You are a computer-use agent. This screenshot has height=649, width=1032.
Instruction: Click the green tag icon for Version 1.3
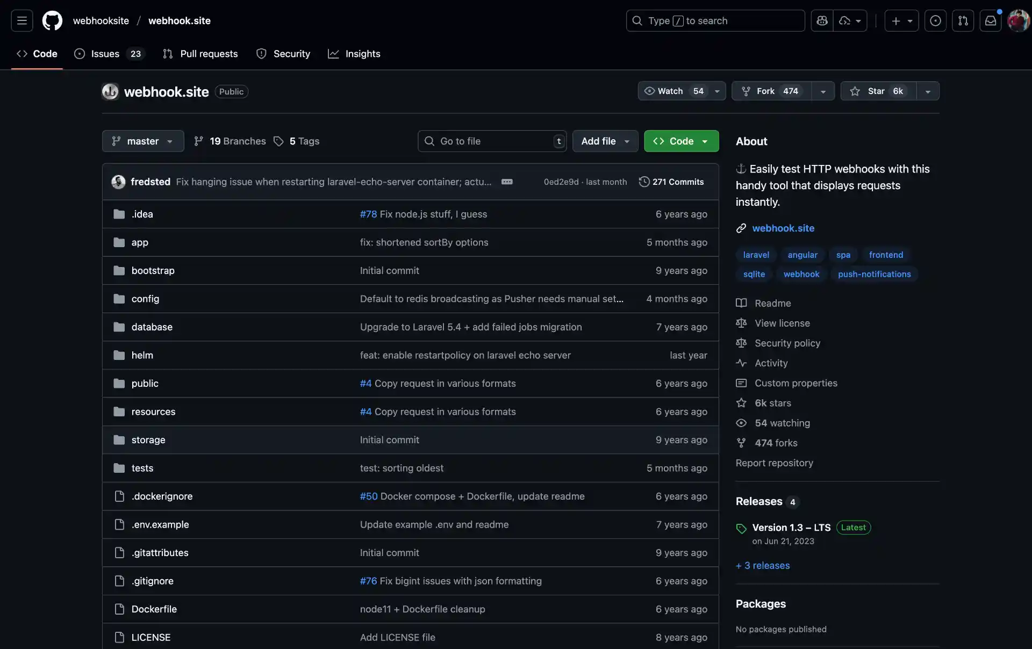click(741, 529)
